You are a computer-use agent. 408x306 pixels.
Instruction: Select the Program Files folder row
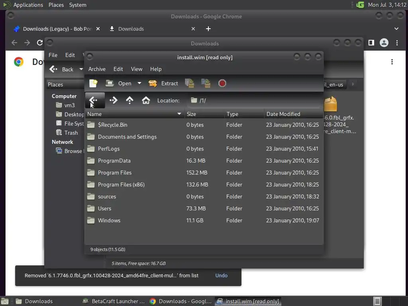(x=204, y=173)
